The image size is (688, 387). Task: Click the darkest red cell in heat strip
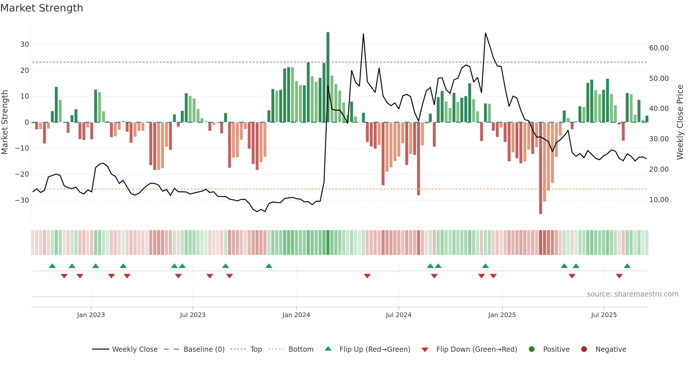coord(540,243)
